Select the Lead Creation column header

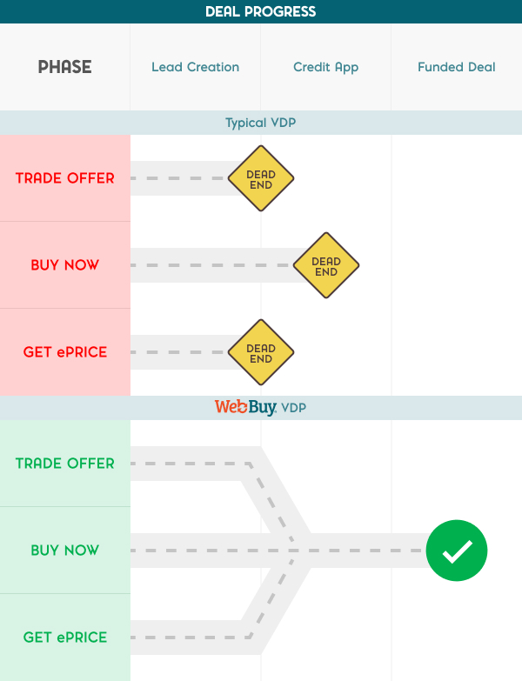tap(195, 67)
